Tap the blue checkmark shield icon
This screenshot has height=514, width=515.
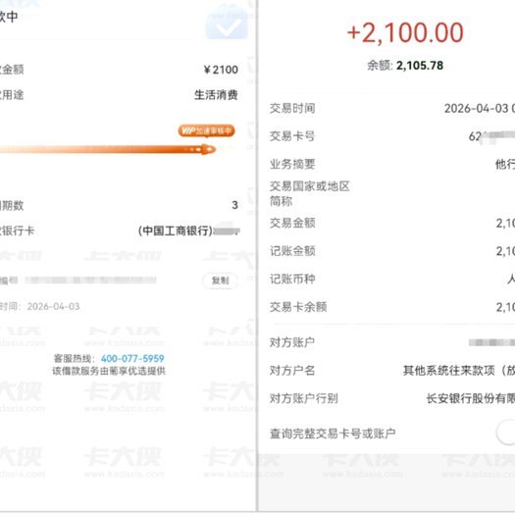click(x=227, y=22)
